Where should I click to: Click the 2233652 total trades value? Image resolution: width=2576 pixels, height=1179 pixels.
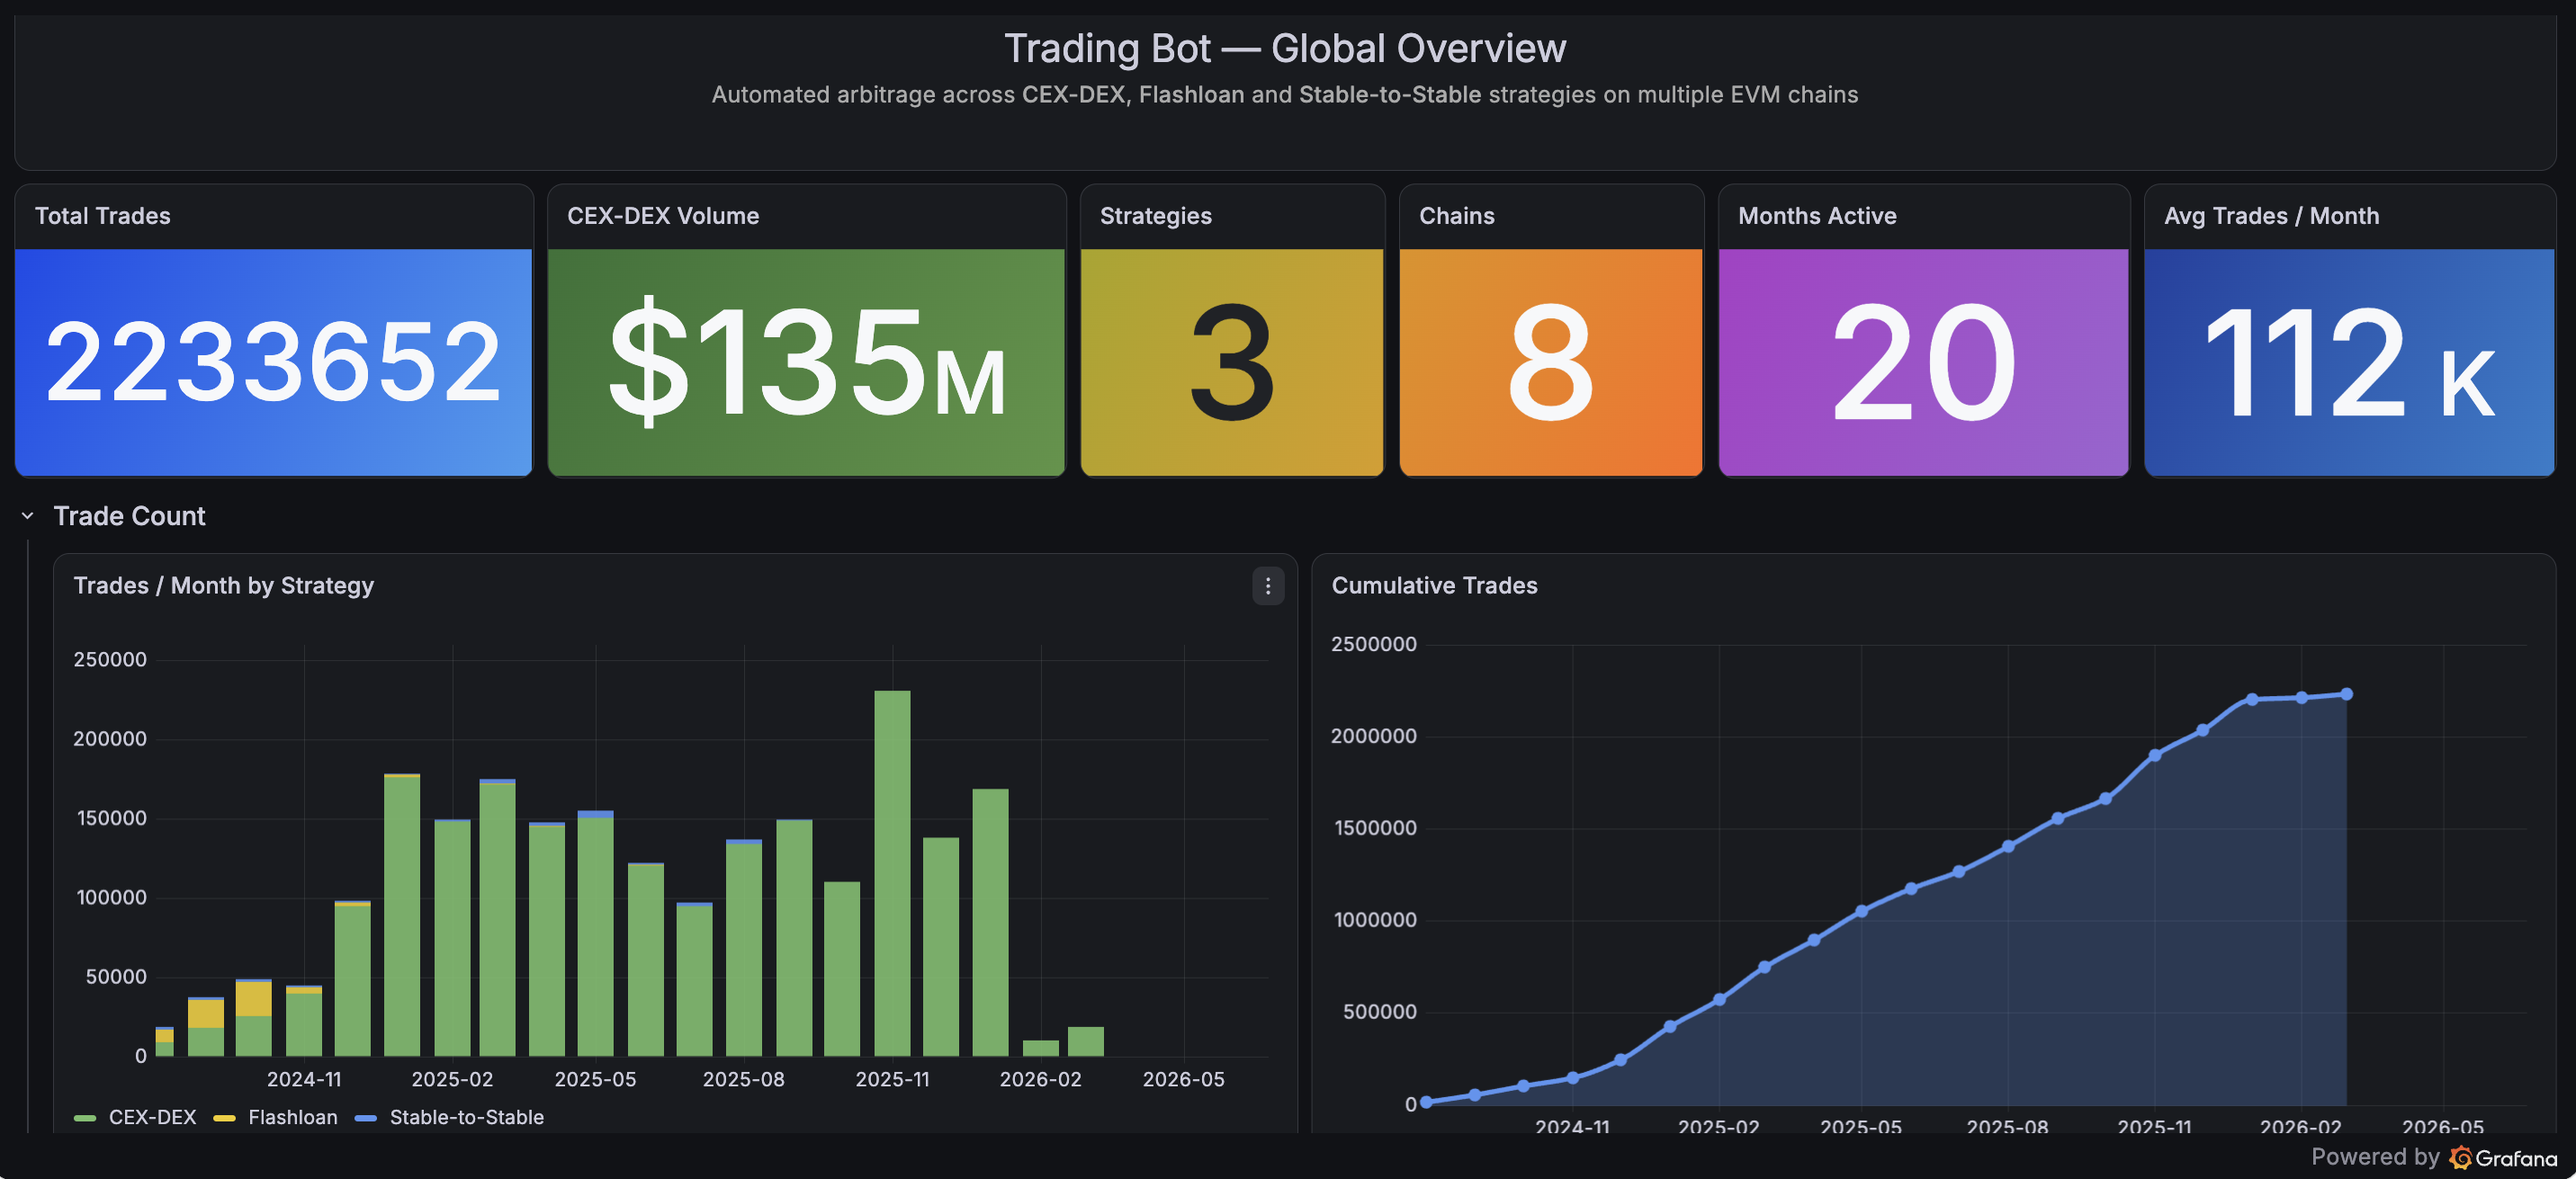[x=273, y=362]
